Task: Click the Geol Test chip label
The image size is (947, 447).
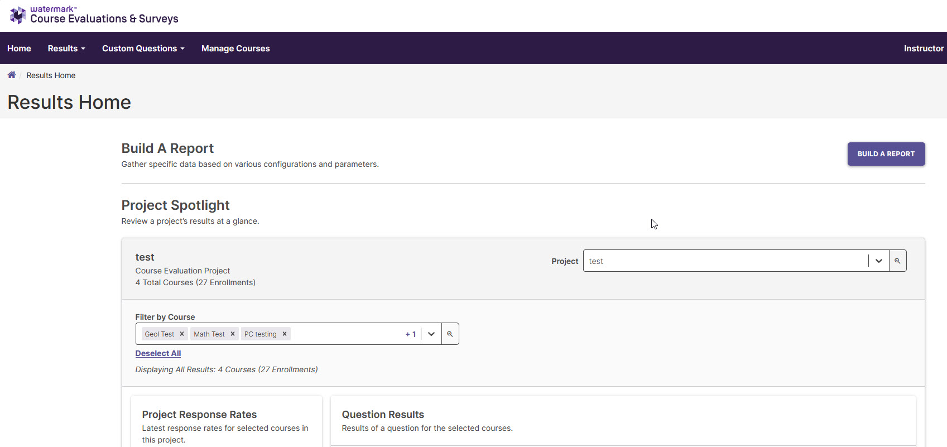Action: tap(160, 334)
